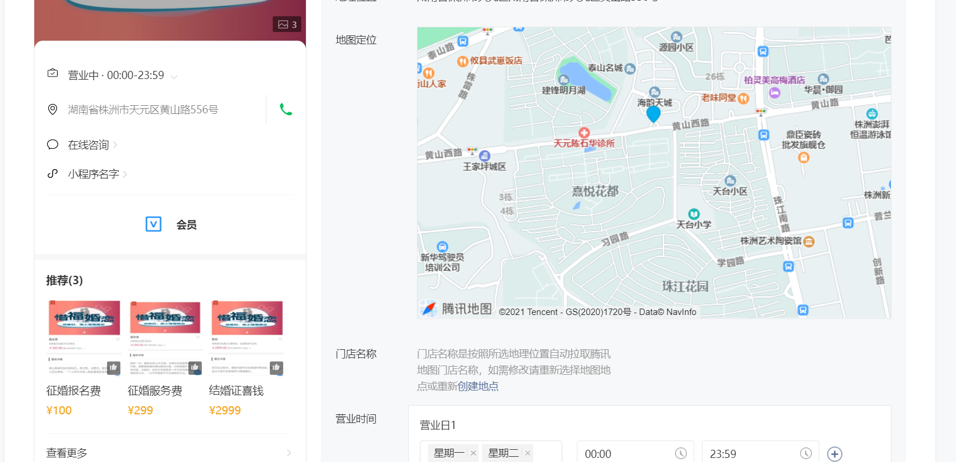Click the start time field showing 00:00
956x462 pixels.
(x=635, y=453)
